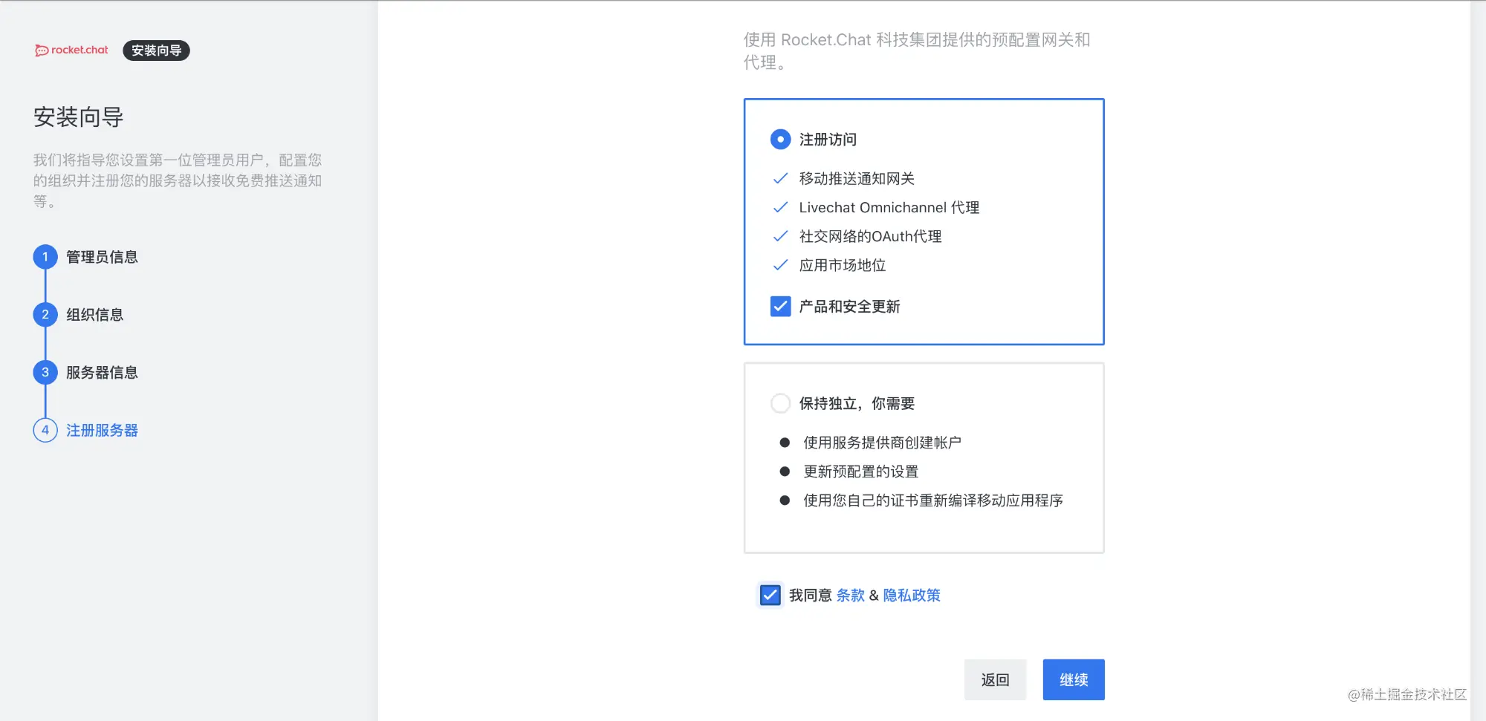Click the 安装向导 badge next to logo

(156, 50)
